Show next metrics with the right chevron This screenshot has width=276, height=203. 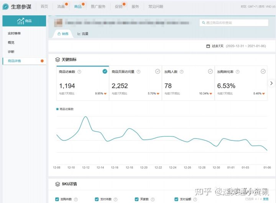point(271,83)
